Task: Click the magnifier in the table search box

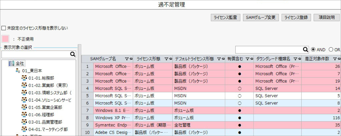Action: (306, 50)
